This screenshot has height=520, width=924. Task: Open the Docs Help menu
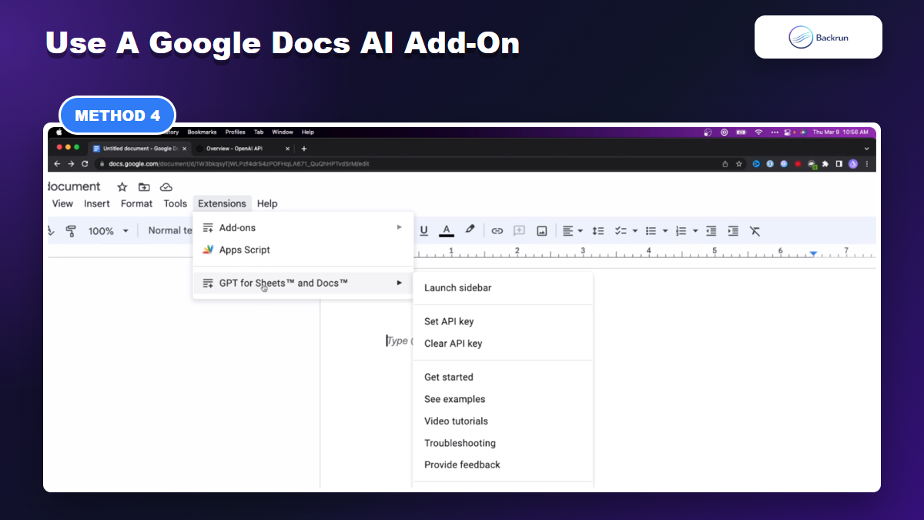[267, 203]
